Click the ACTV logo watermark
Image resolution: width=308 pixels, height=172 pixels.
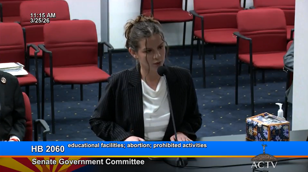(x=264, y=165)
